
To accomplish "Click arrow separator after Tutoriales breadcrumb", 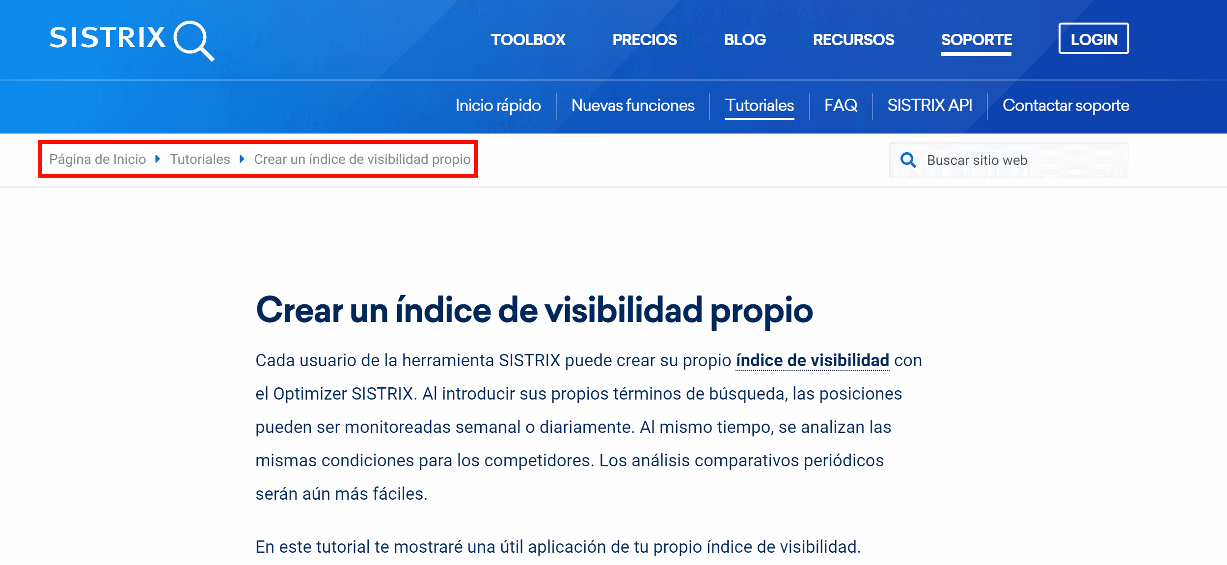I will click(x=242, y=159).
